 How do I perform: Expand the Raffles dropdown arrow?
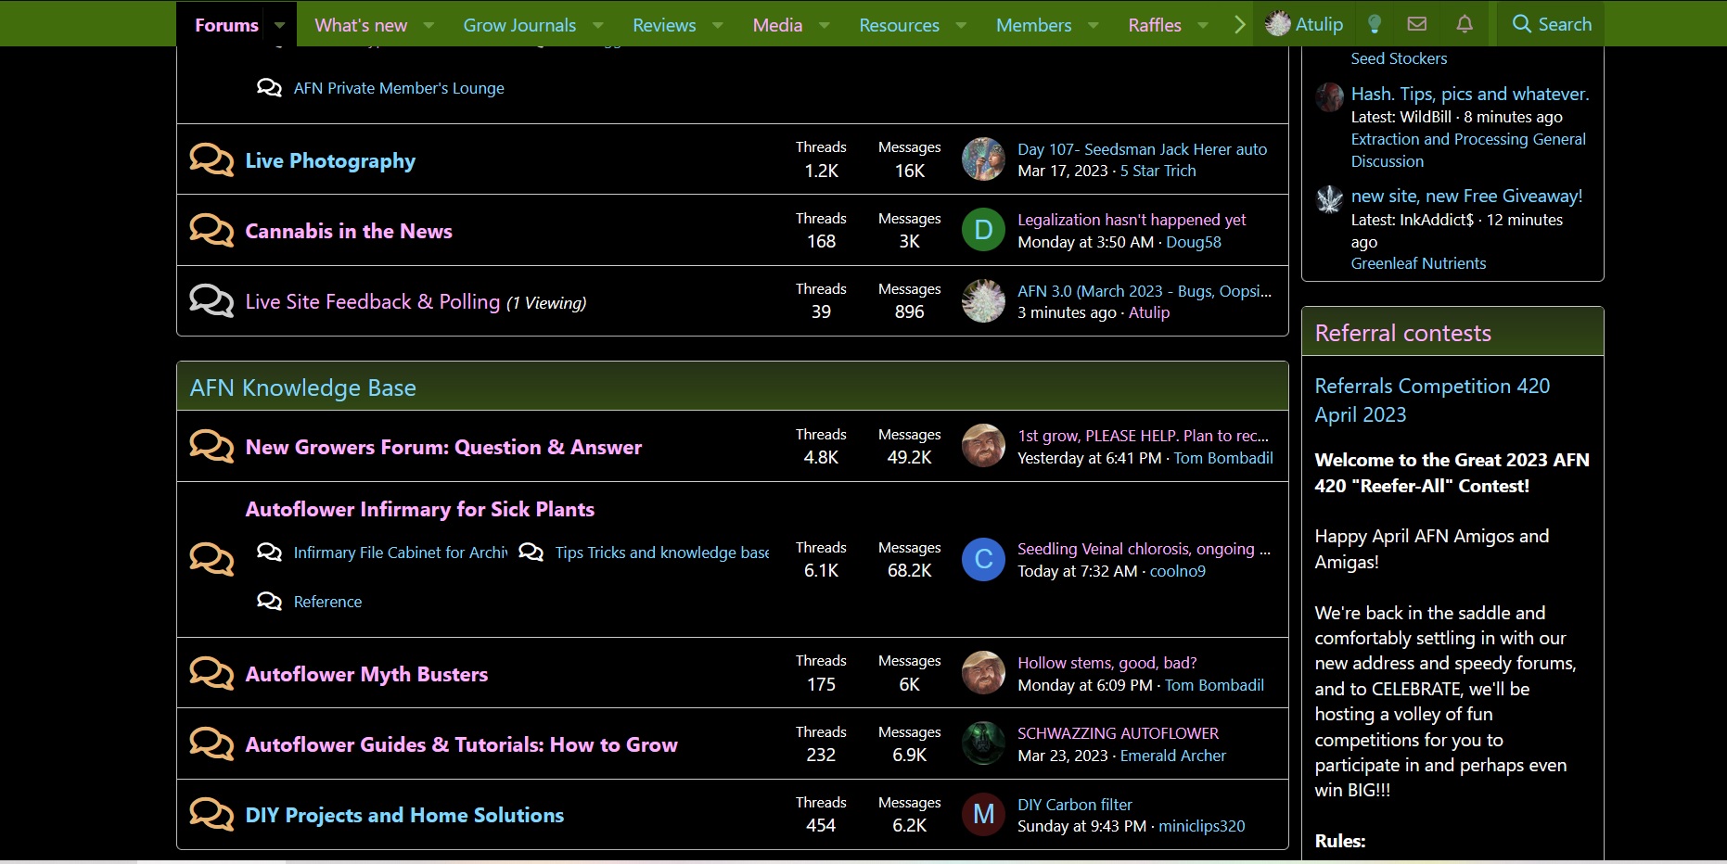[x=1203, y=25]
